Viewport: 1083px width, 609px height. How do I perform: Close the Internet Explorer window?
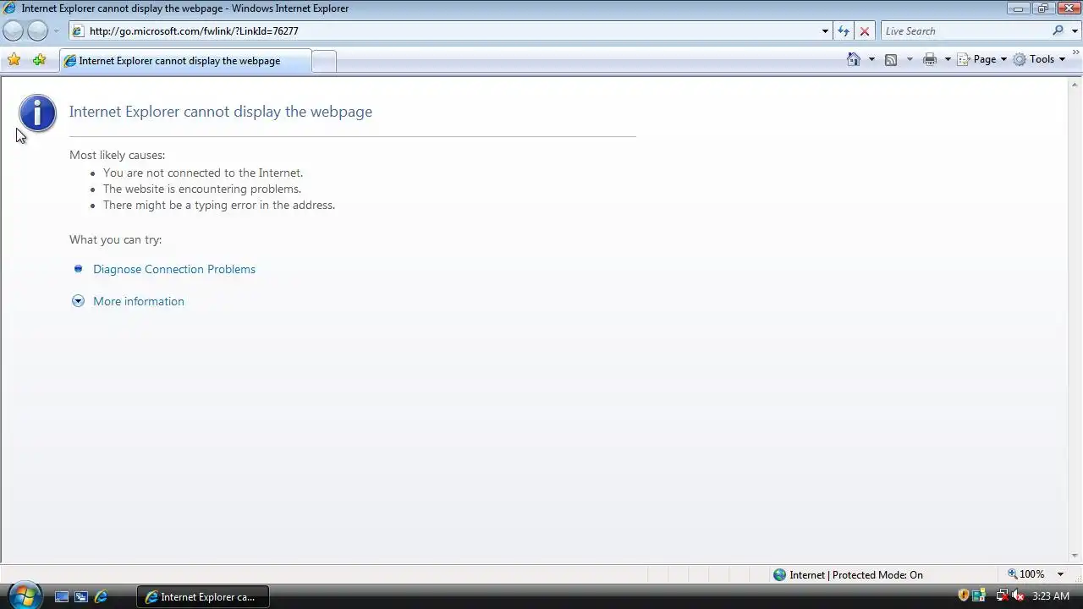click(x=1068, y=8)
